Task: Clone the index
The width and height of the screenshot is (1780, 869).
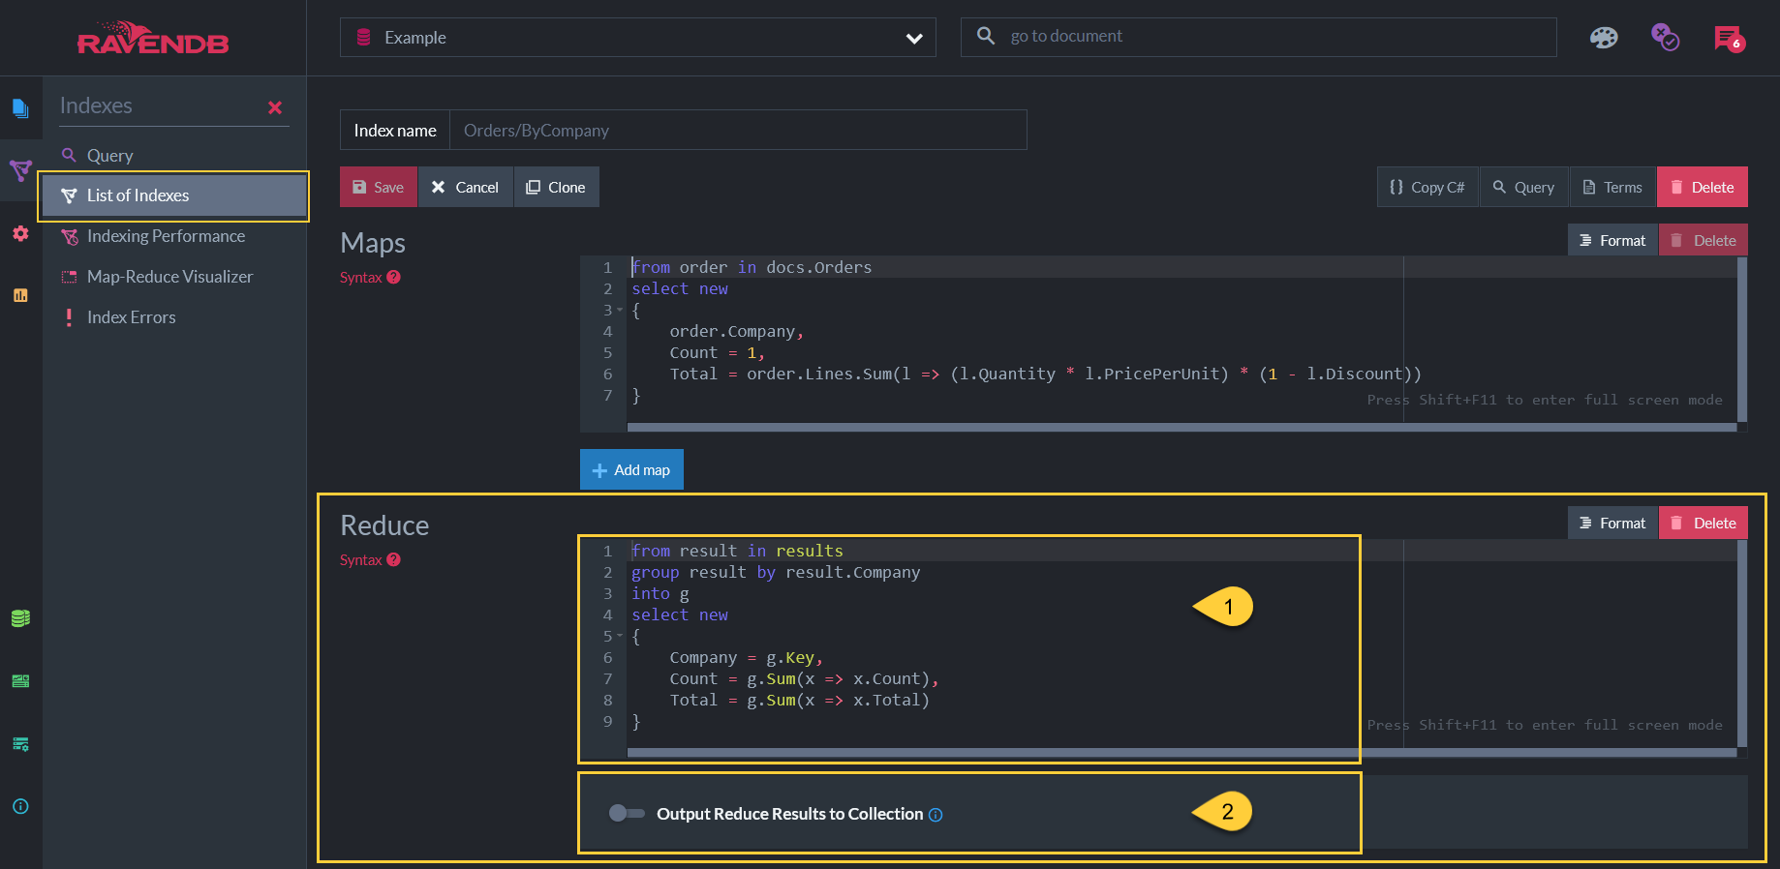Action: pyautogui.click(x=557, y=187)
